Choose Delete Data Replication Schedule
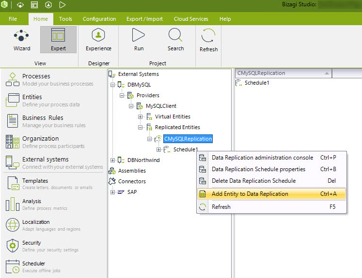The image size is (362, 278). click(271, 180)
